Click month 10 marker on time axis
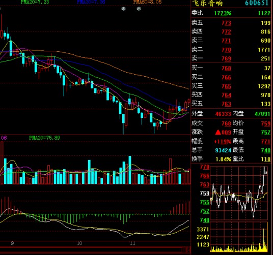The height and width of the screenshot is (255, 273). coord(79,243)
